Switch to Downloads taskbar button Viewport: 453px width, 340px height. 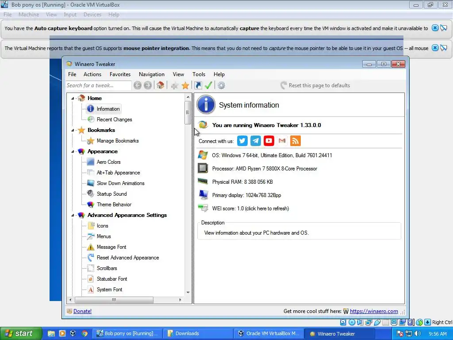pos(198,333)
